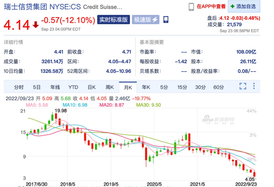Switch to 日K daily candlestick tab
This screenshot has height=187, width=274.
pos(92,87)
